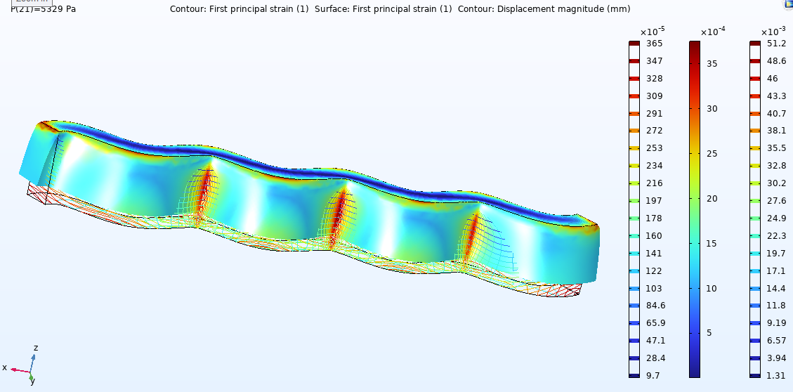Pick the 51.2 displacement level swatch

click(754, 44)
